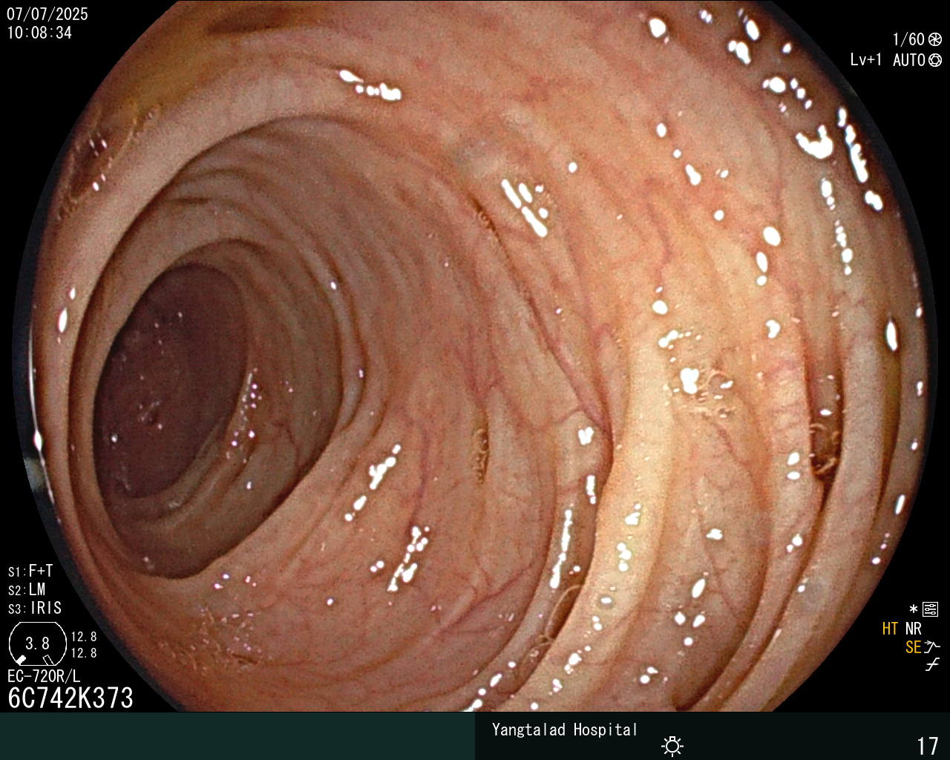Viewport: 950px width, 760px height.
Task: Click the yellow SE indicator
Action: coord(914,647)
